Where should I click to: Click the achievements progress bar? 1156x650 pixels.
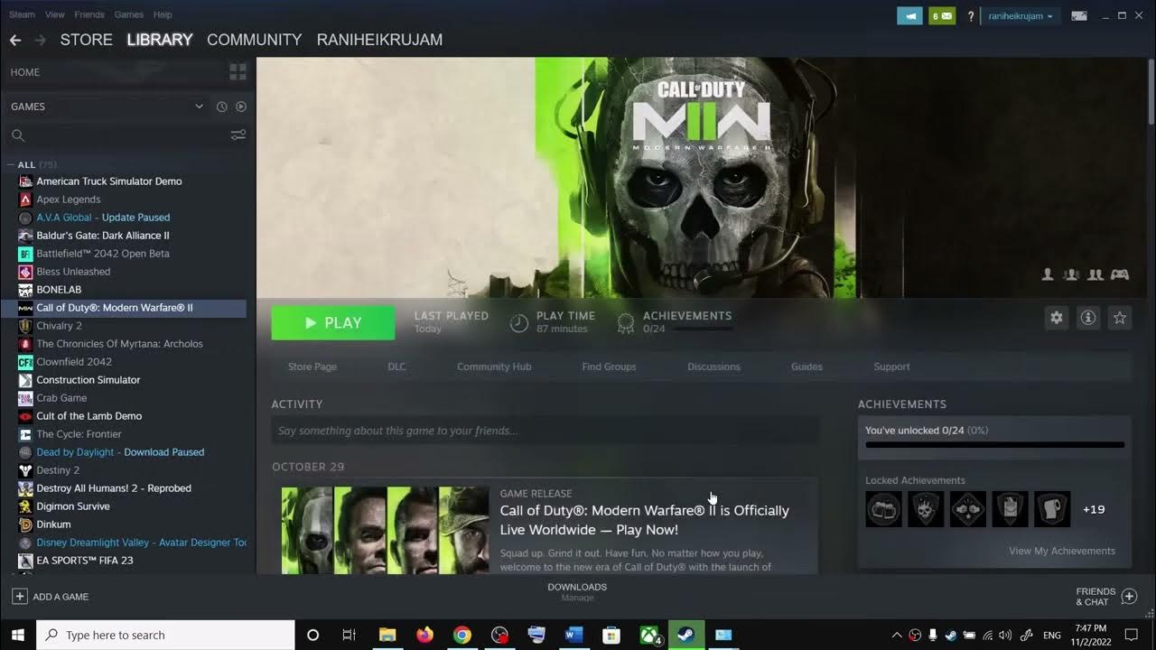(x=994, y=445)
